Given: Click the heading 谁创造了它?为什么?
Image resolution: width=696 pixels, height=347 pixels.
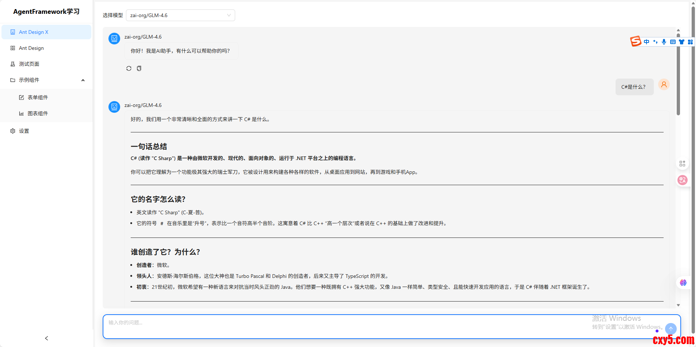Looking at the screenshot, I should [x=165, y=252].
